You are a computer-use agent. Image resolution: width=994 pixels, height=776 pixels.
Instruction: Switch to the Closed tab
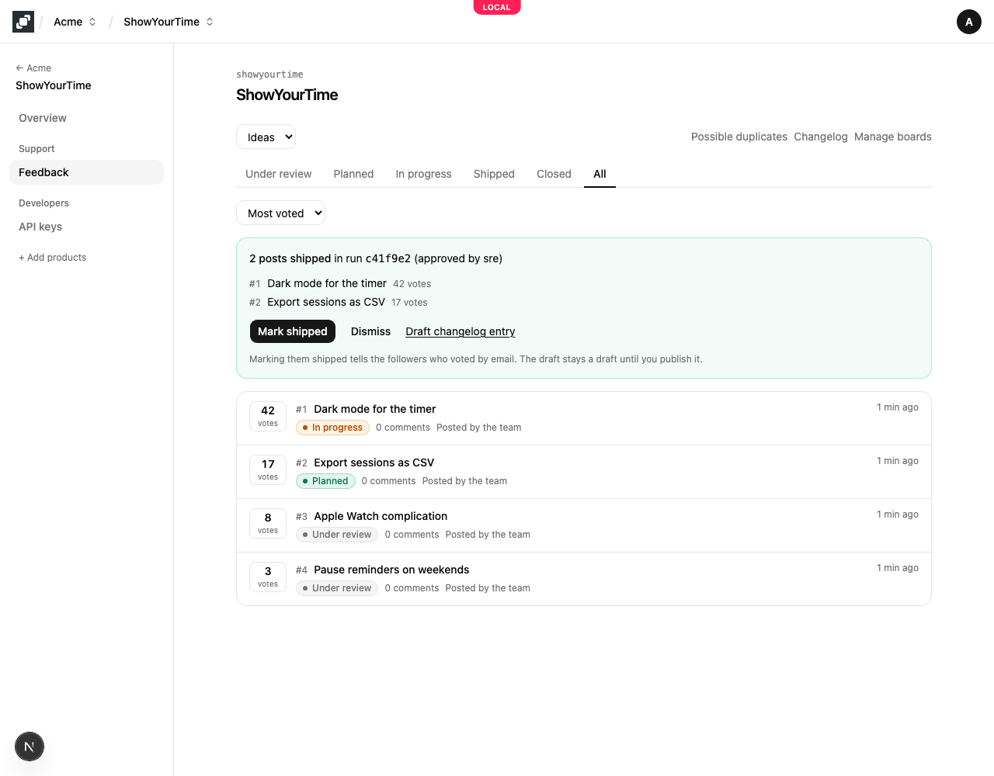[x=554, y=174]
